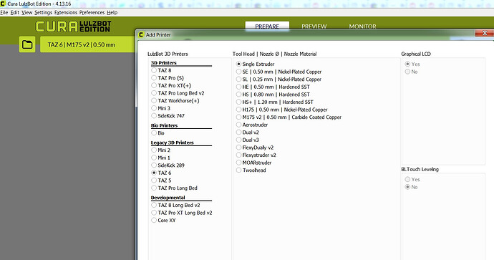Open the Settings menu
The height and width of the screenshot is (260, 494).
(44, 12)
